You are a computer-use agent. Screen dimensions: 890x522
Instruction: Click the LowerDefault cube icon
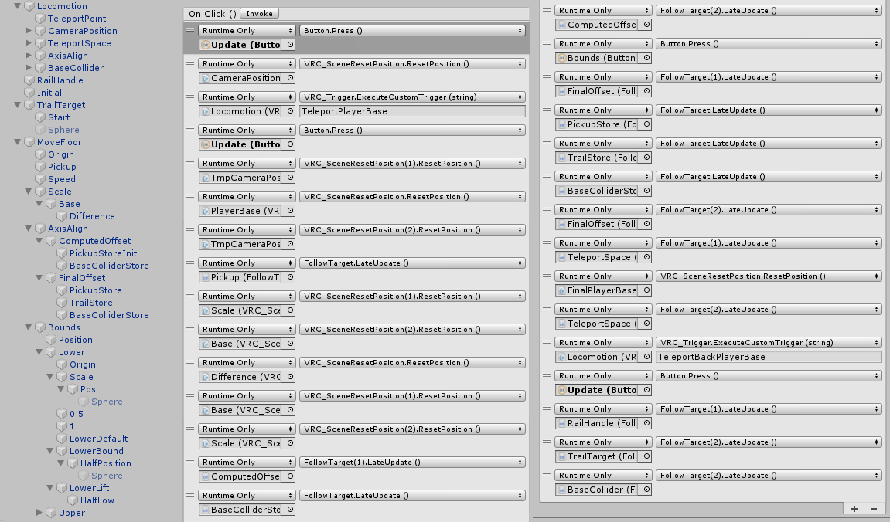pos(61,439)
